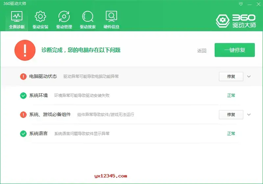Select the 电脑驱动状态 row title
This screenshot has height=184, width=263.
pyautogui.click(x=43, y=77)
